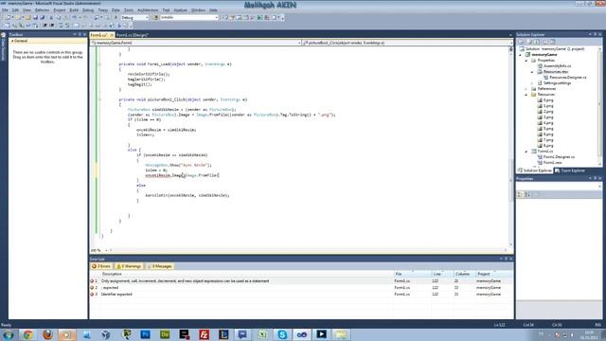Open Firefox from the taskbar
606x341 pixels.
tap(47, 334)
